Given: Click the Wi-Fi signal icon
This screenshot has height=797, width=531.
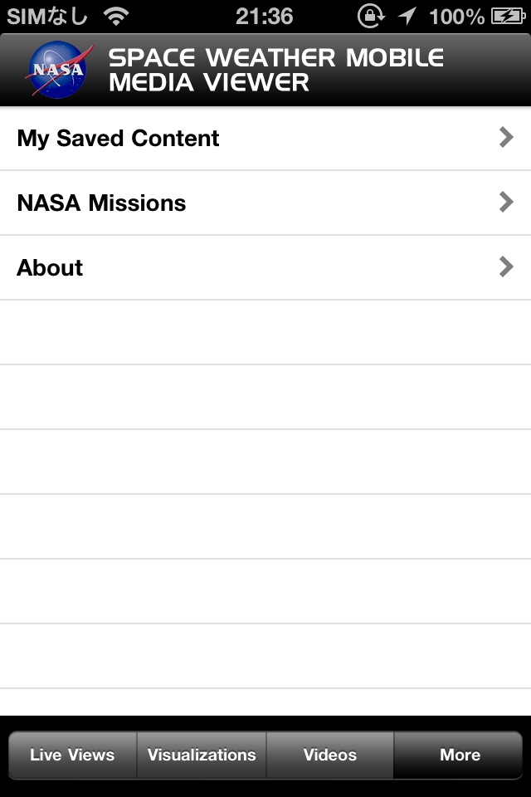Looking at the screenshot, I should [x=117, y=16].
